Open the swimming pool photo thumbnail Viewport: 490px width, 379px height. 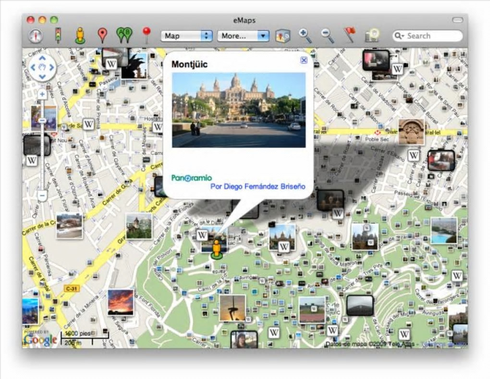pyautogui.click(x=444, y=231)
